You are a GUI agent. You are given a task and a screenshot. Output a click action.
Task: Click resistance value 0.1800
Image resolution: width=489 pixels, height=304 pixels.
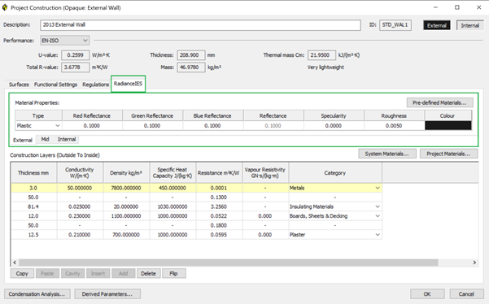(x=219, y=225)
